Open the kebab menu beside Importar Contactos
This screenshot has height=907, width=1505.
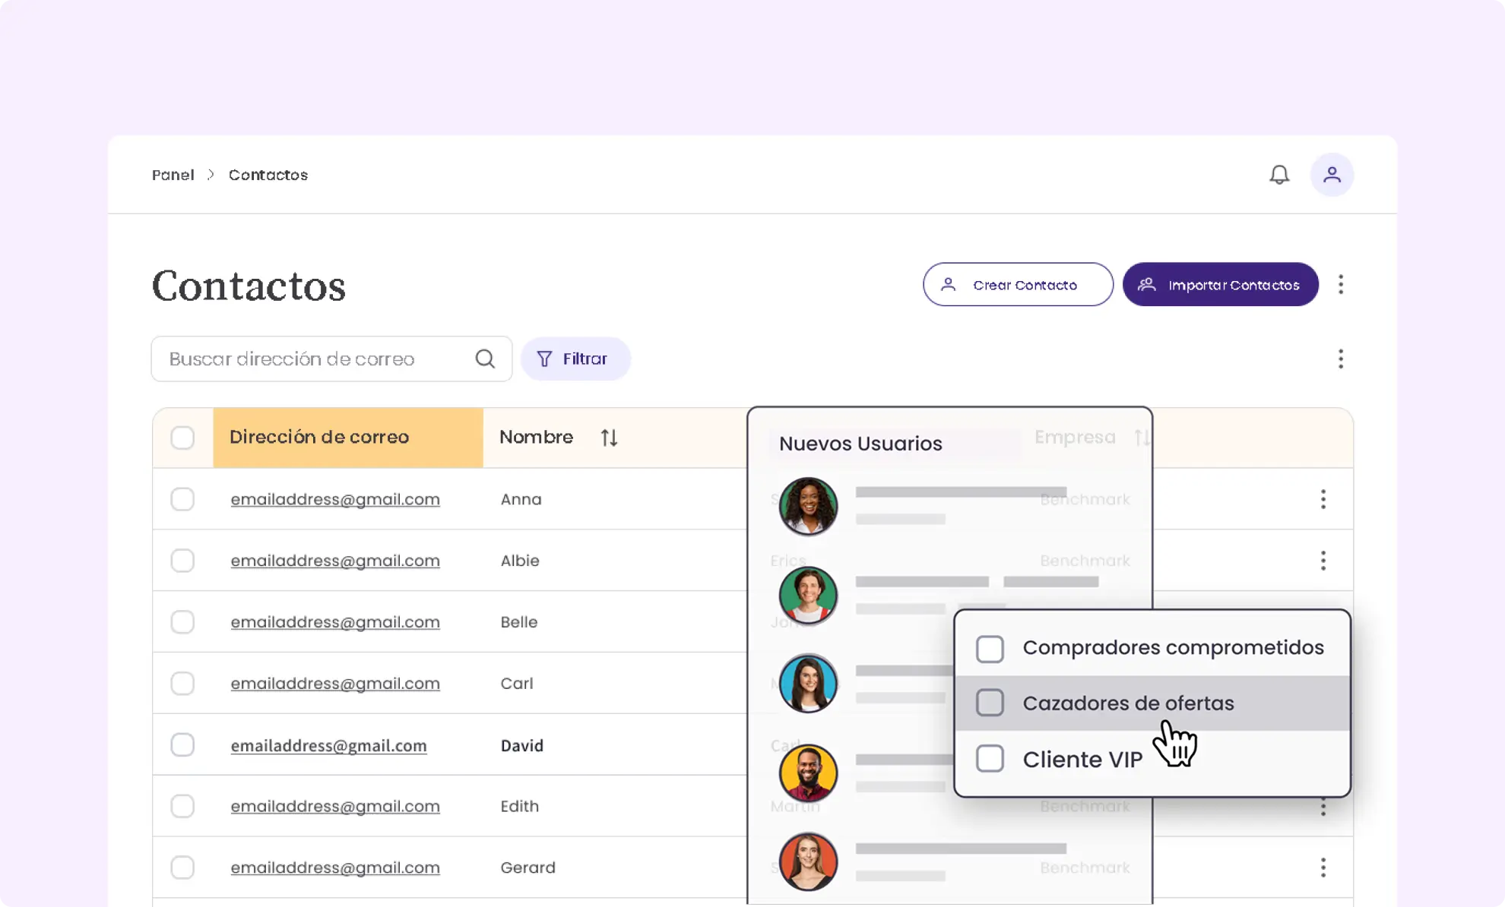click(x=1341, y=284)
